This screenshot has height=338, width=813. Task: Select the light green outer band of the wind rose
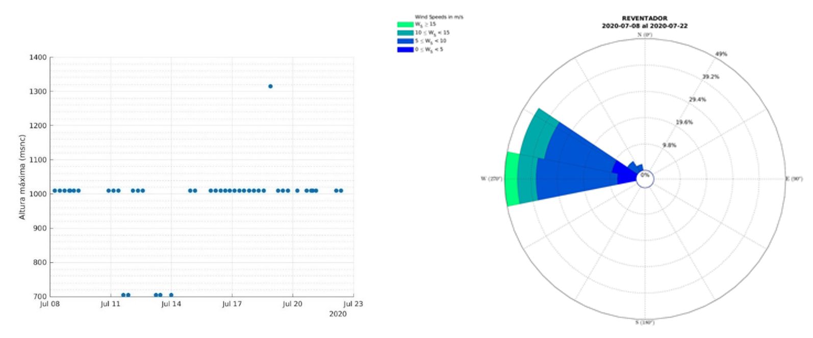[x=512, y=179]
